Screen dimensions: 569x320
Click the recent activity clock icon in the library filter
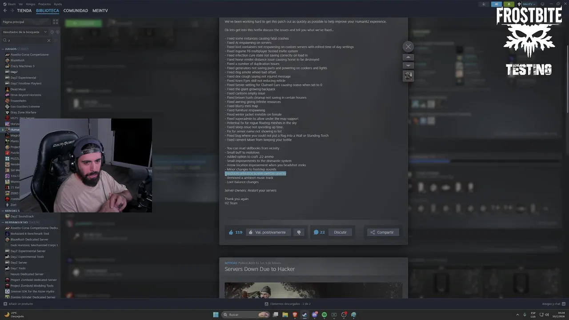coord(52,32)
